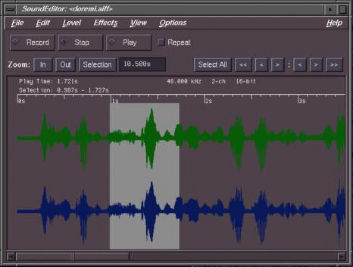Click the Selection: 0.987s - 1.727s readout
This screenshot has height=267, width=353.
[64, 90]
